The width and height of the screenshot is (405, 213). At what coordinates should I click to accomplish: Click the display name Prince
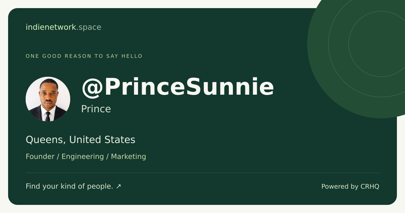[96, 109]
